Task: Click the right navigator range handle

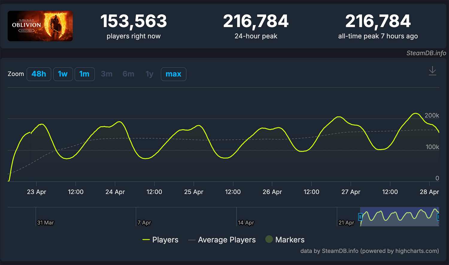Action: pos(438,217)
